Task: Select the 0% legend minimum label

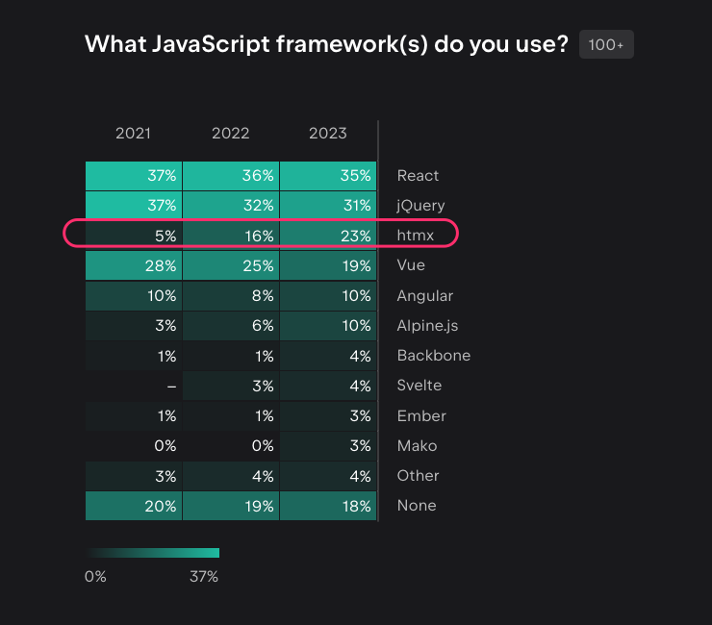Action: pyautogui.click(x=95, y=577)
